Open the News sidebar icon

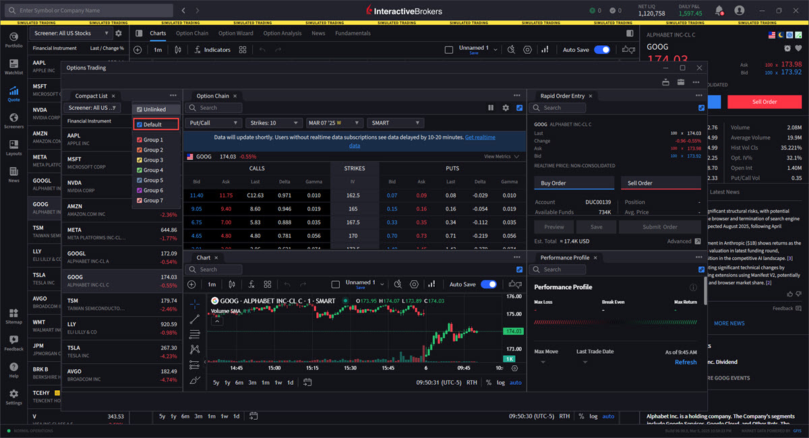point(13,174)
